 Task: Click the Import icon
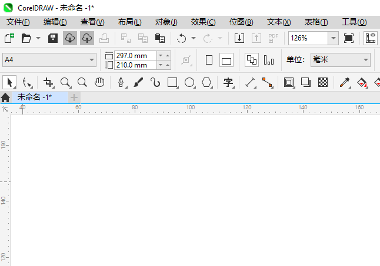click(x=239, y=38)
